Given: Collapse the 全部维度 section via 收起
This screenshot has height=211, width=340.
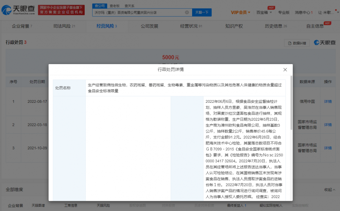Looking at the screenshot, I should click(329, 190).
